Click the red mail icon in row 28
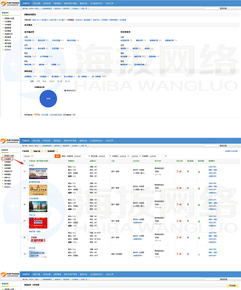 180,238
